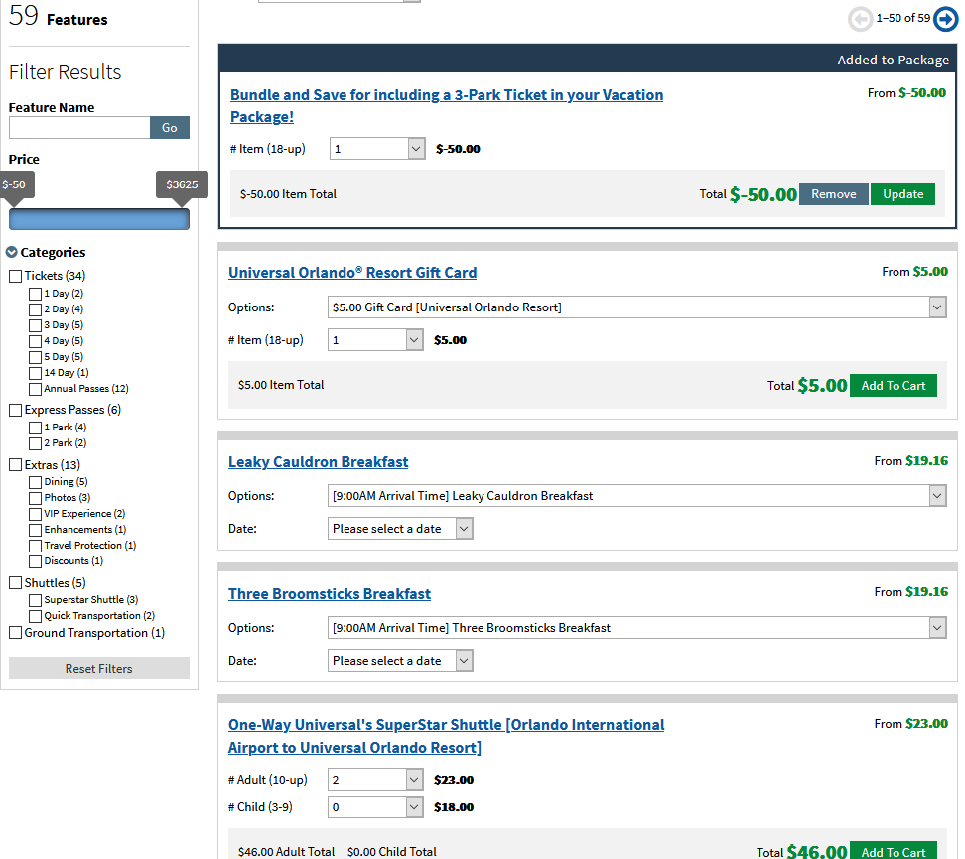This screenshot has height=859, width=965.
Task: Open SuperStar Shuttle Adult quantity dropdown
Action: [375, 780]
